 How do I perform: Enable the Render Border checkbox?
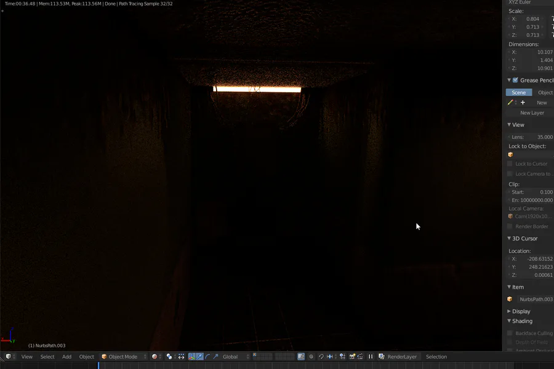(x=510, y=226)
